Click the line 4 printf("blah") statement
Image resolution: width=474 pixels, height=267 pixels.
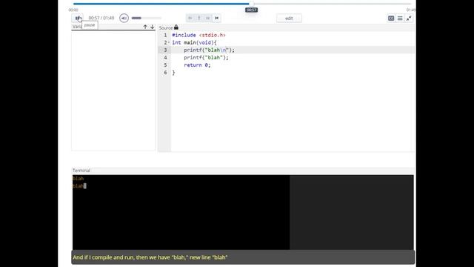(207, 58)
